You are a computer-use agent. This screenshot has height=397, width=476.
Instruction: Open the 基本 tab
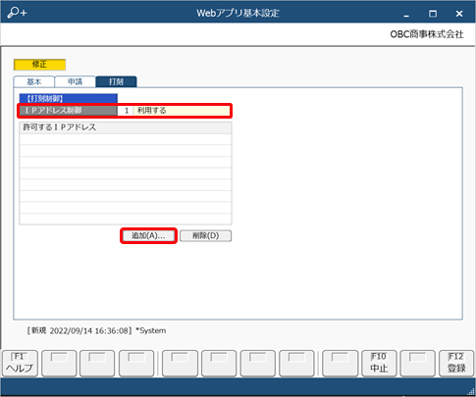[x=34, y=81]
